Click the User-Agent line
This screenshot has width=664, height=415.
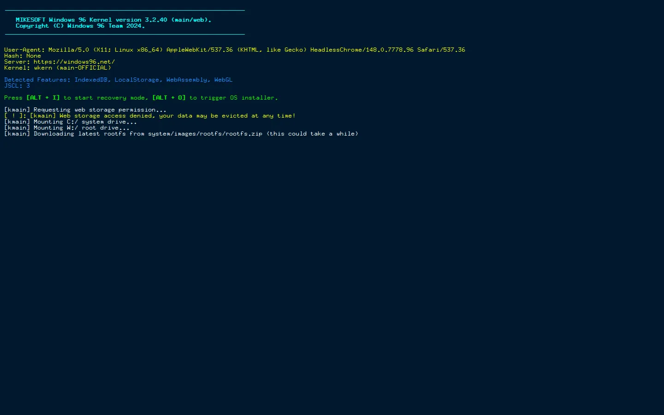[x=235, y=50]
